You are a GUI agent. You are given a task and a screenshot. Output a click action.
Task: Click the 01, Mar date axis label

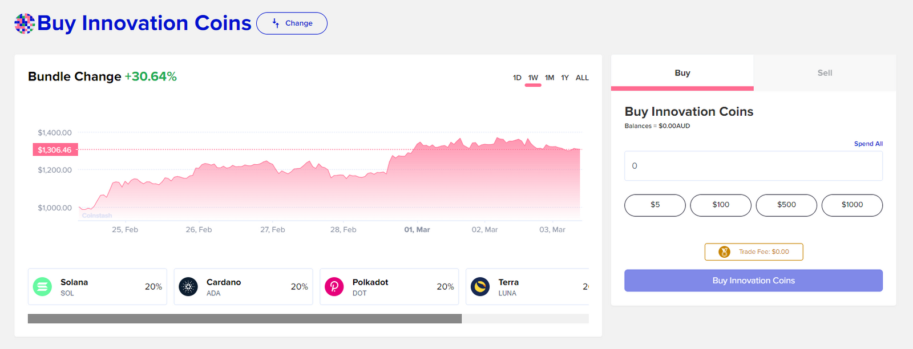click(417, 230)
